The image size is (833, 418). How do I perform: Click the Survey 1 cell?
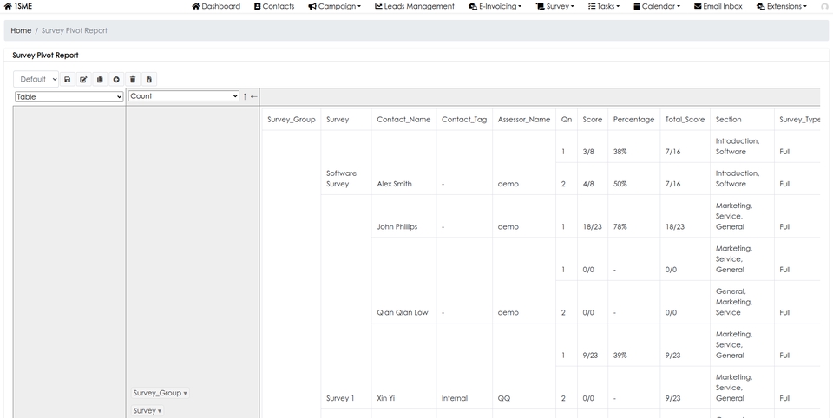point(340,398)
